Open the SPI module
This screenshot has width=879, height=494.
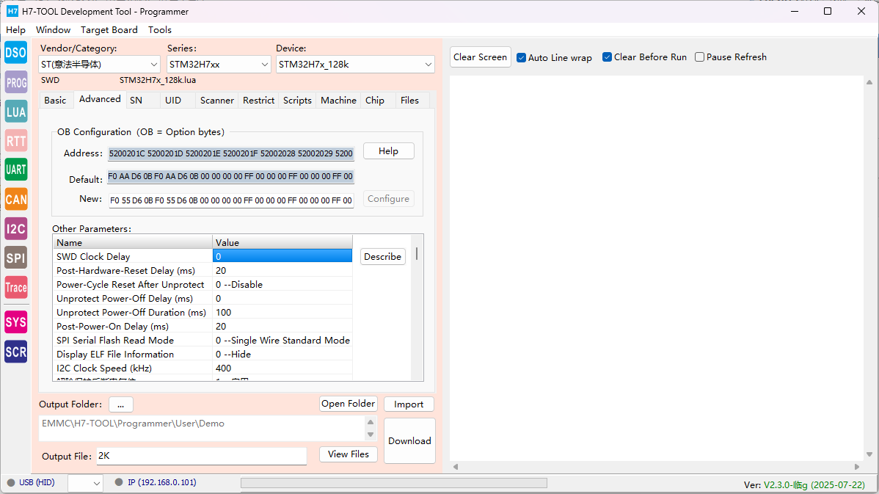pyautogui.click(x=15, y=258)
